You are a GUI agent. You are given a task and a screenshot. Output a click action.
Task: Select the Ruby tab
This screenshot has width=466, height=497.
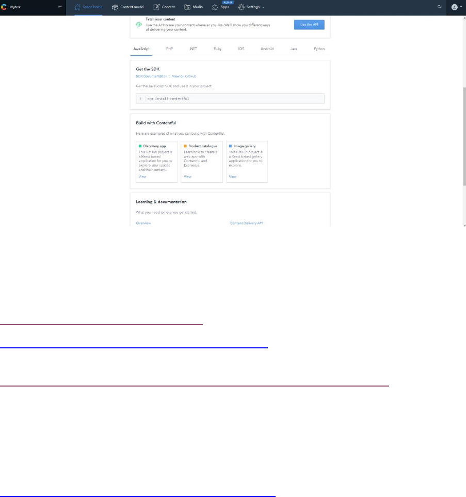[217, 49]
